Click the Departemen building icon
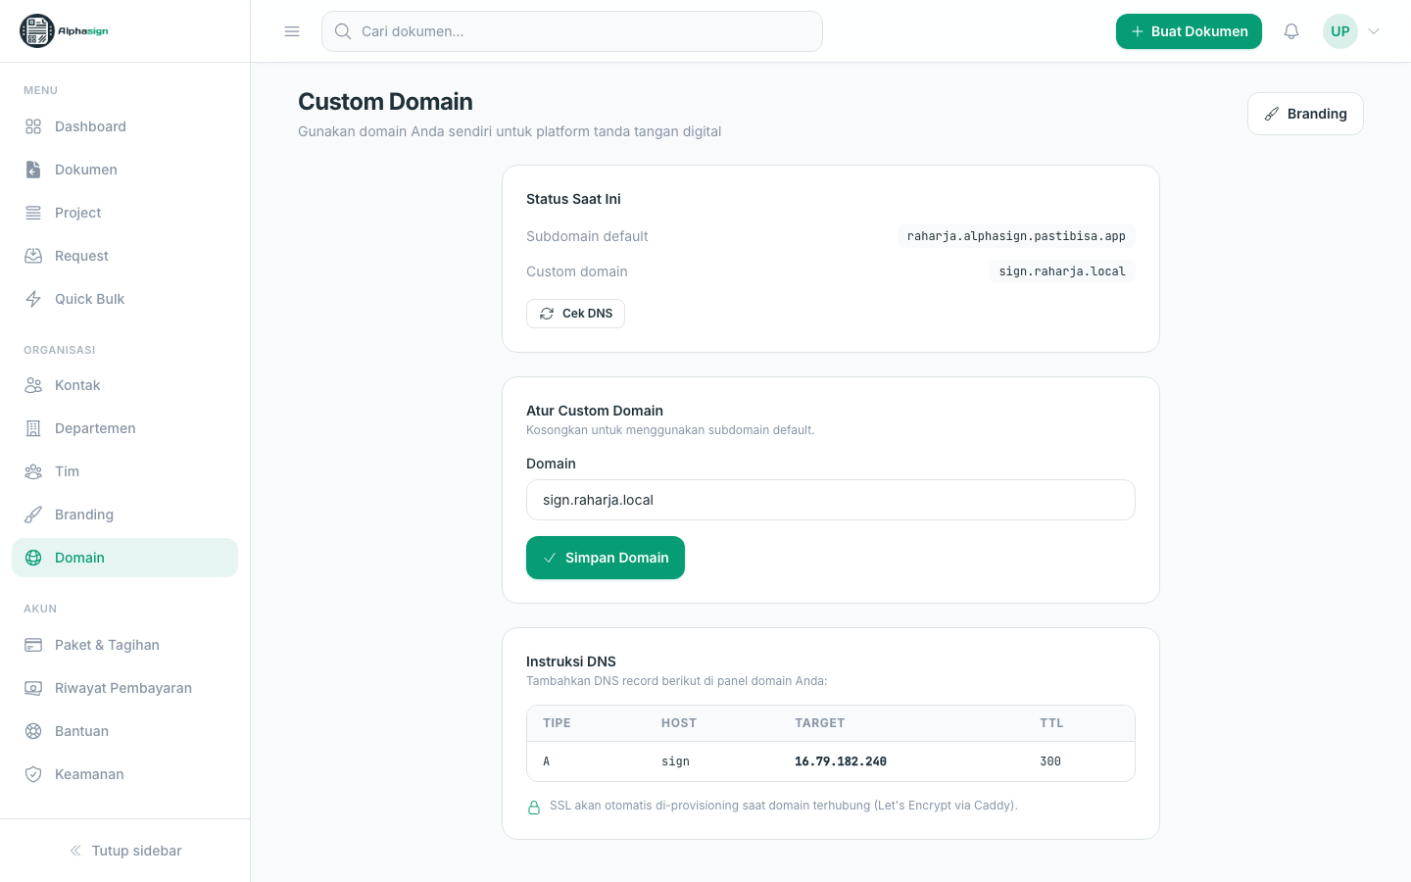This screenshot has width=1411, height=882. [x=33, y=428]
